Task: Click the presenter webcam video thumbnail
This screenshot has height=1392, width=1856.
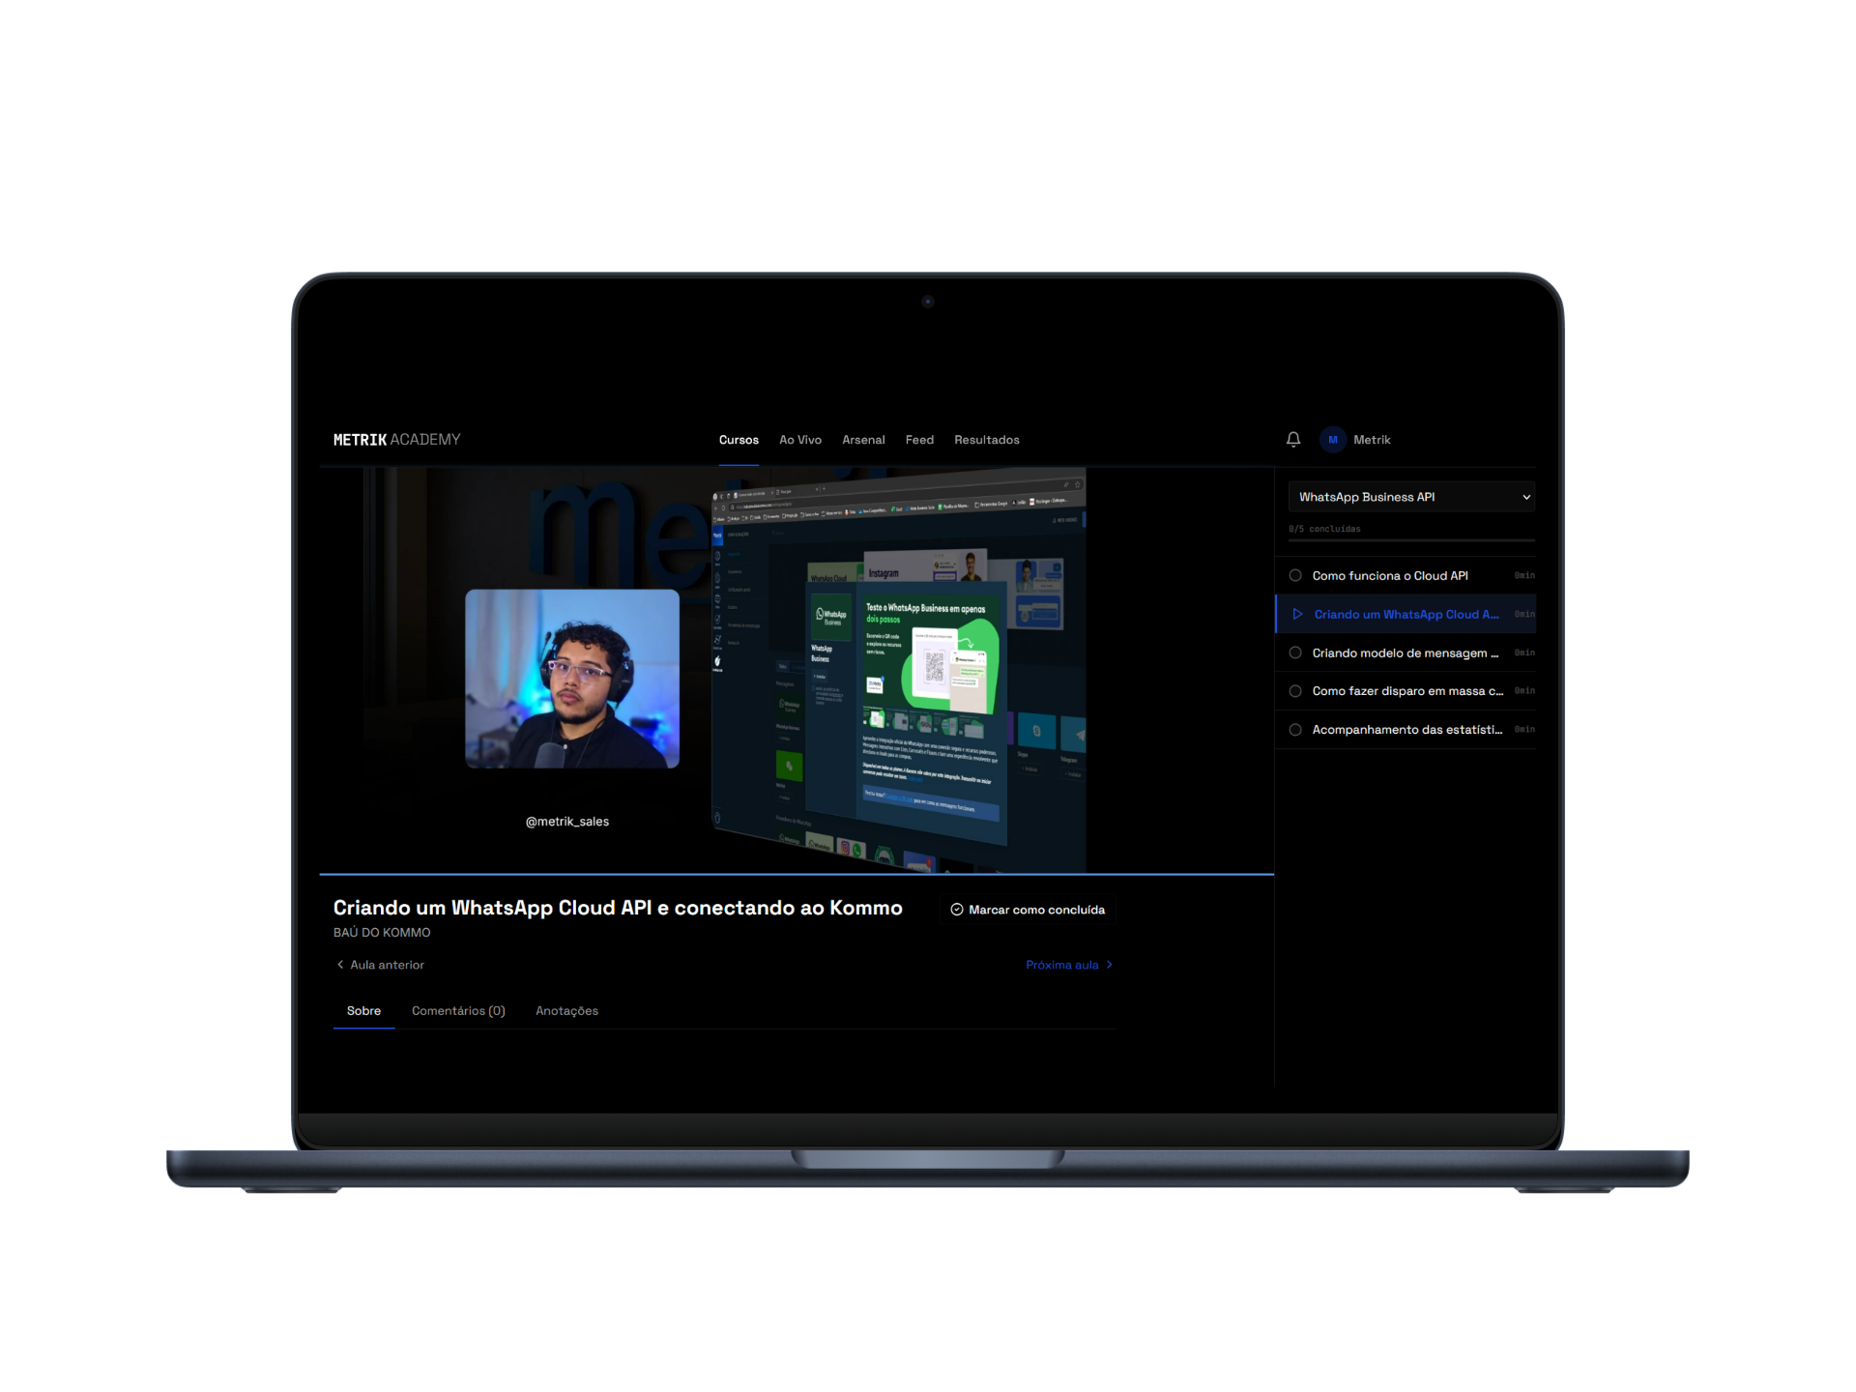Action: point(572,679)
